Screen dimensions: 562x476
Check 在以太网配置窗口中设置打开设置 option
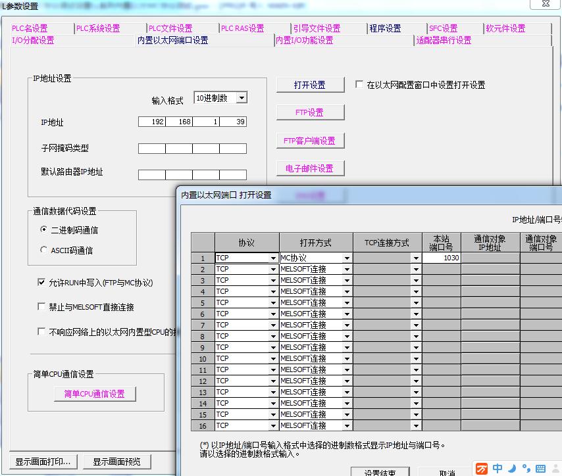[x=359, y=85]
